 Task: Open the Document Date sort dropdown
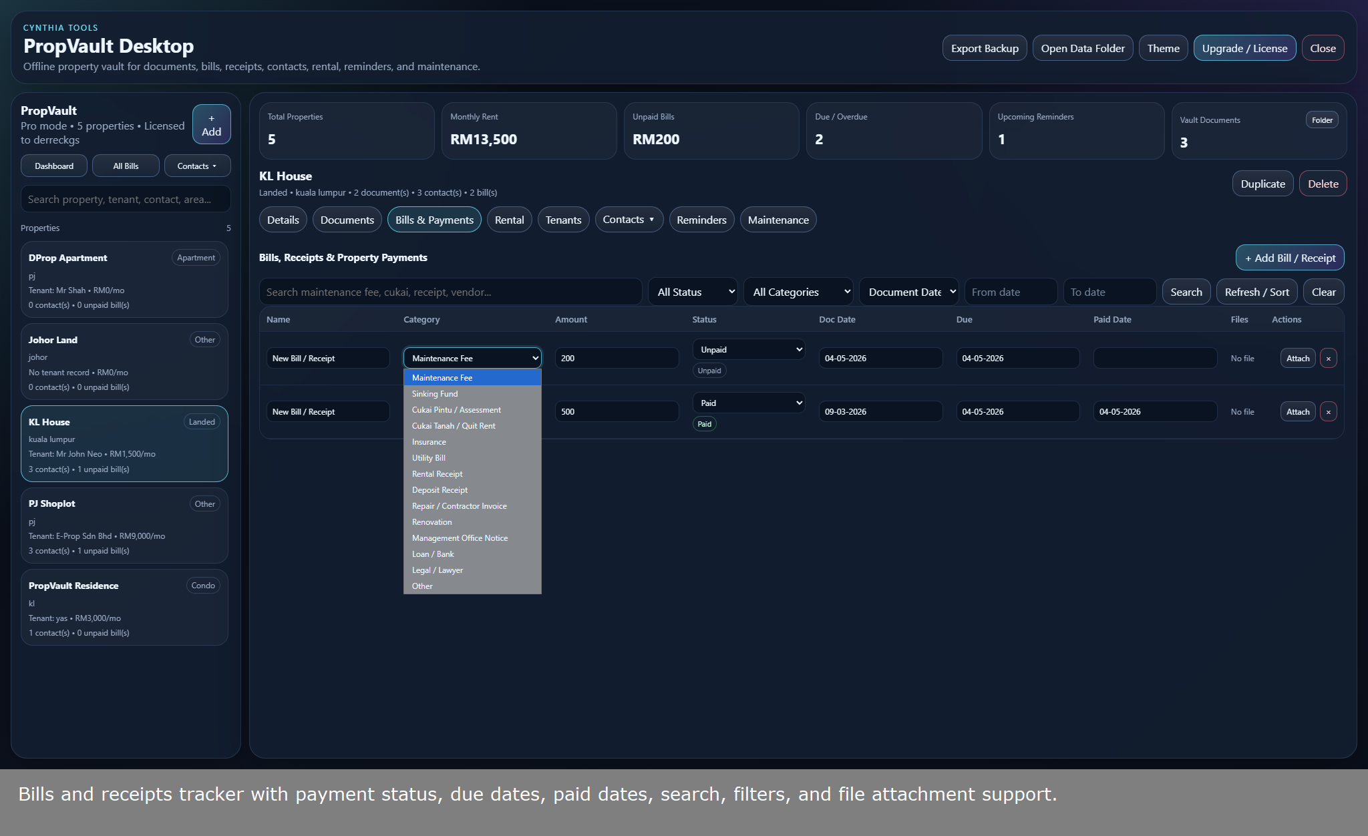pyautogui.click(x=909, y=292)
